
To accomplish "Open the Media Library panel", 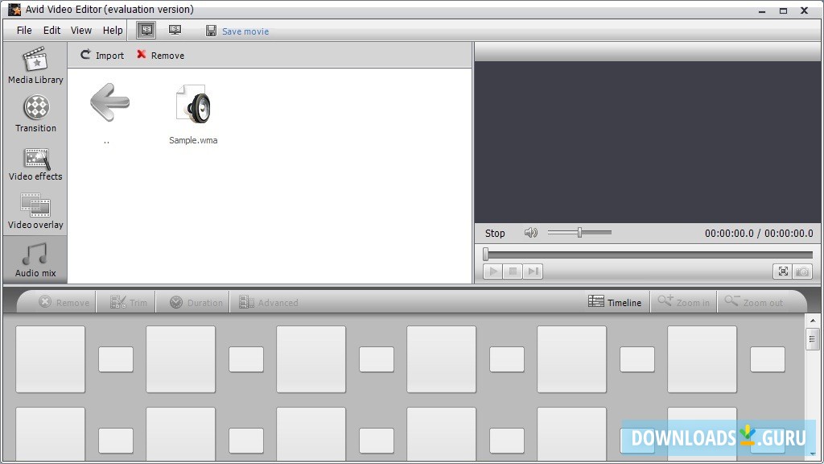I will tap(35, 66).
